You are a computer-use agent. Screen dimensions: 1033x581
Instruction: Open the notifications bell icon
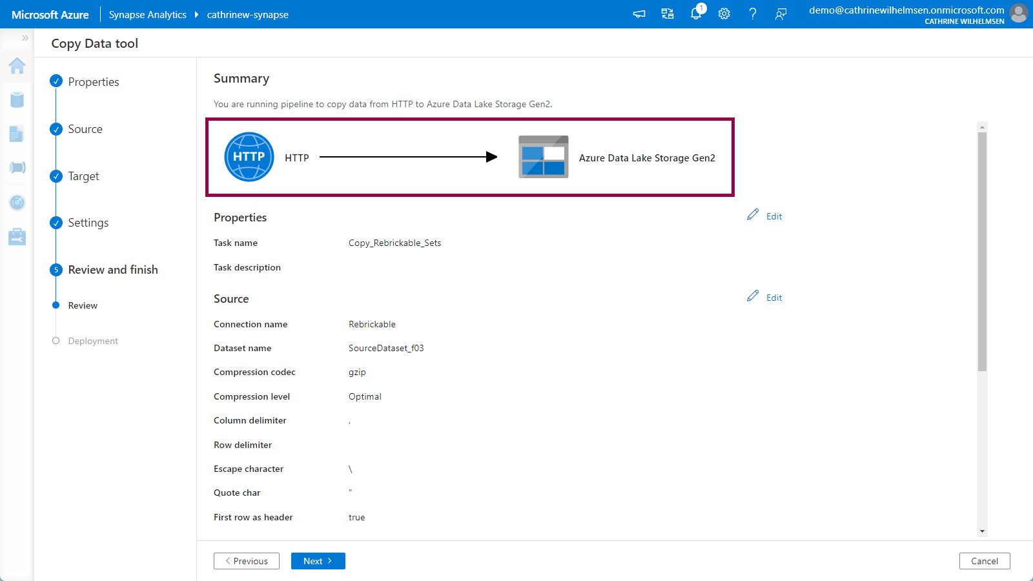(x=696, y=14)
